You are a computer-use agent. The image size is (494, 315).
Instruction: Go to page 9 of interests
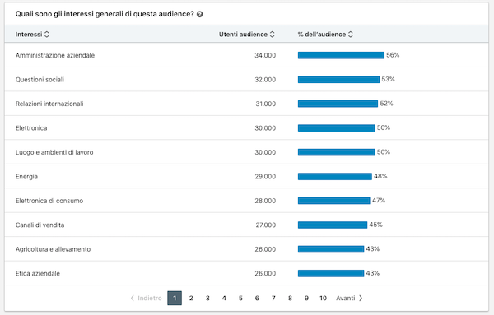(x=306, y=298)
